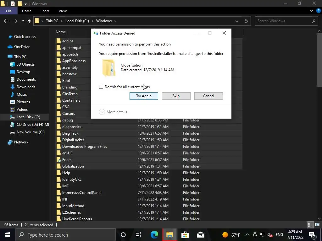The width and height of the screenshot is (322, 241).
Task: Expand the address bar history dropdown
Action: [x=236, y=21]
